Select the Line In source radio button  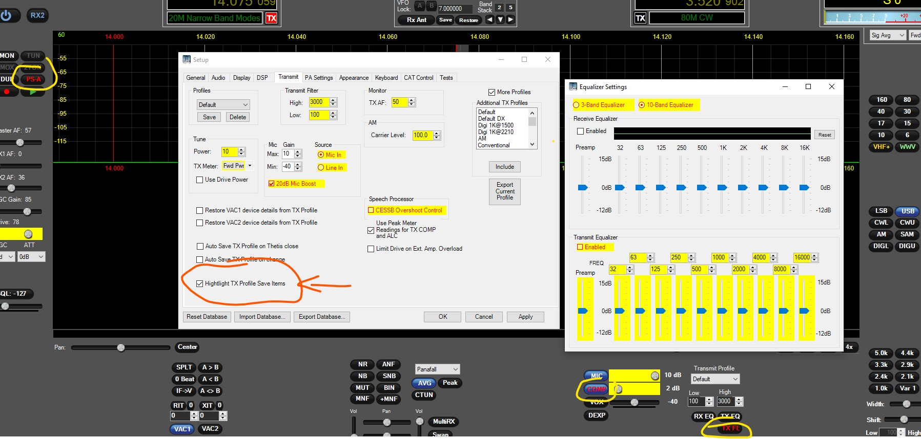(321, 168)
